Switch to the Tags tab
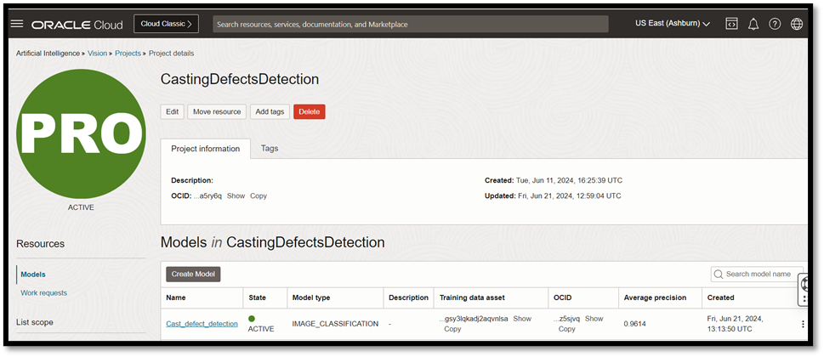Viewport: 824px width, 357px height. (x=270, y=148)
